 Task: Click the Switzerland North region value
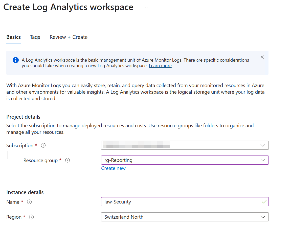pyautogui.click(x=124, y=217)
